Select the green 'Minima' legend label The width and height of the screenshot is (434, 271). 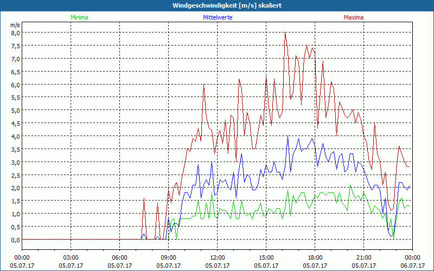(79, 17)
